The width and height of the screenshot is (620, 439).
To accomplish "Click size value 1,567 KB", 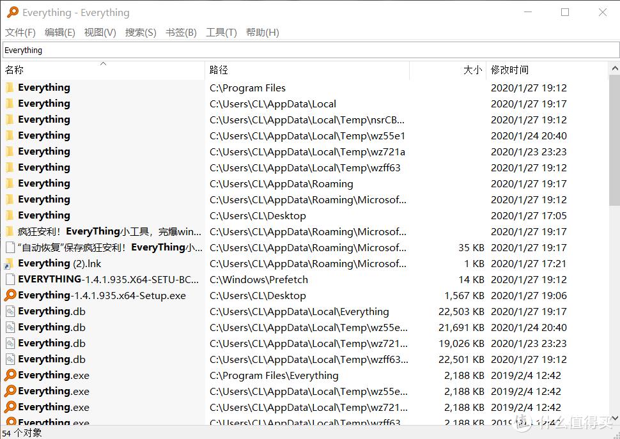I will [464, 296].
